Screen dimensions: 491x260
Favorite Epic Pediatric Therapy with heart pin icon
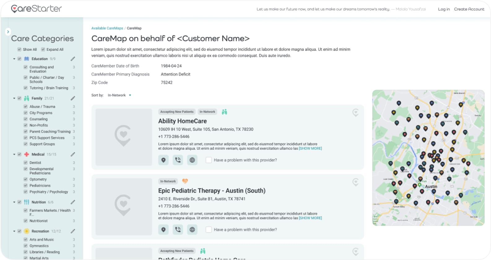pyautogui.click(x=355, y=182)
